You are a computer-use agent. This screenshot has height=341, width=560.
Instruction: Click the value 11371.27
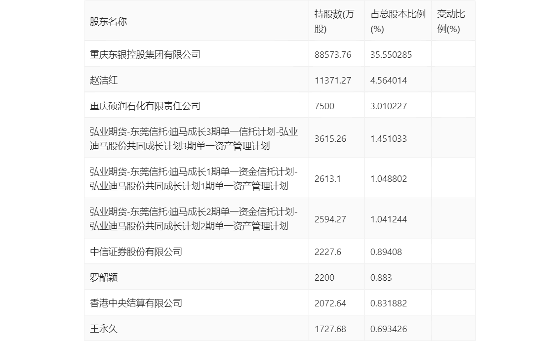333,81
